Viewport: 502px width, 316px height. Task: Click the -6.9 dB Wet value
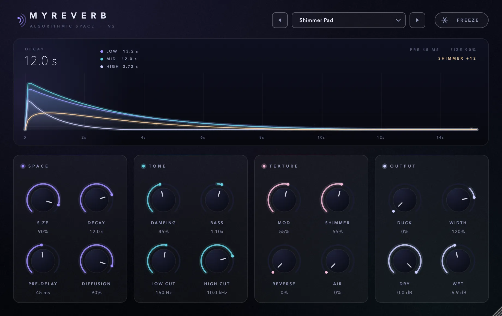458,292
